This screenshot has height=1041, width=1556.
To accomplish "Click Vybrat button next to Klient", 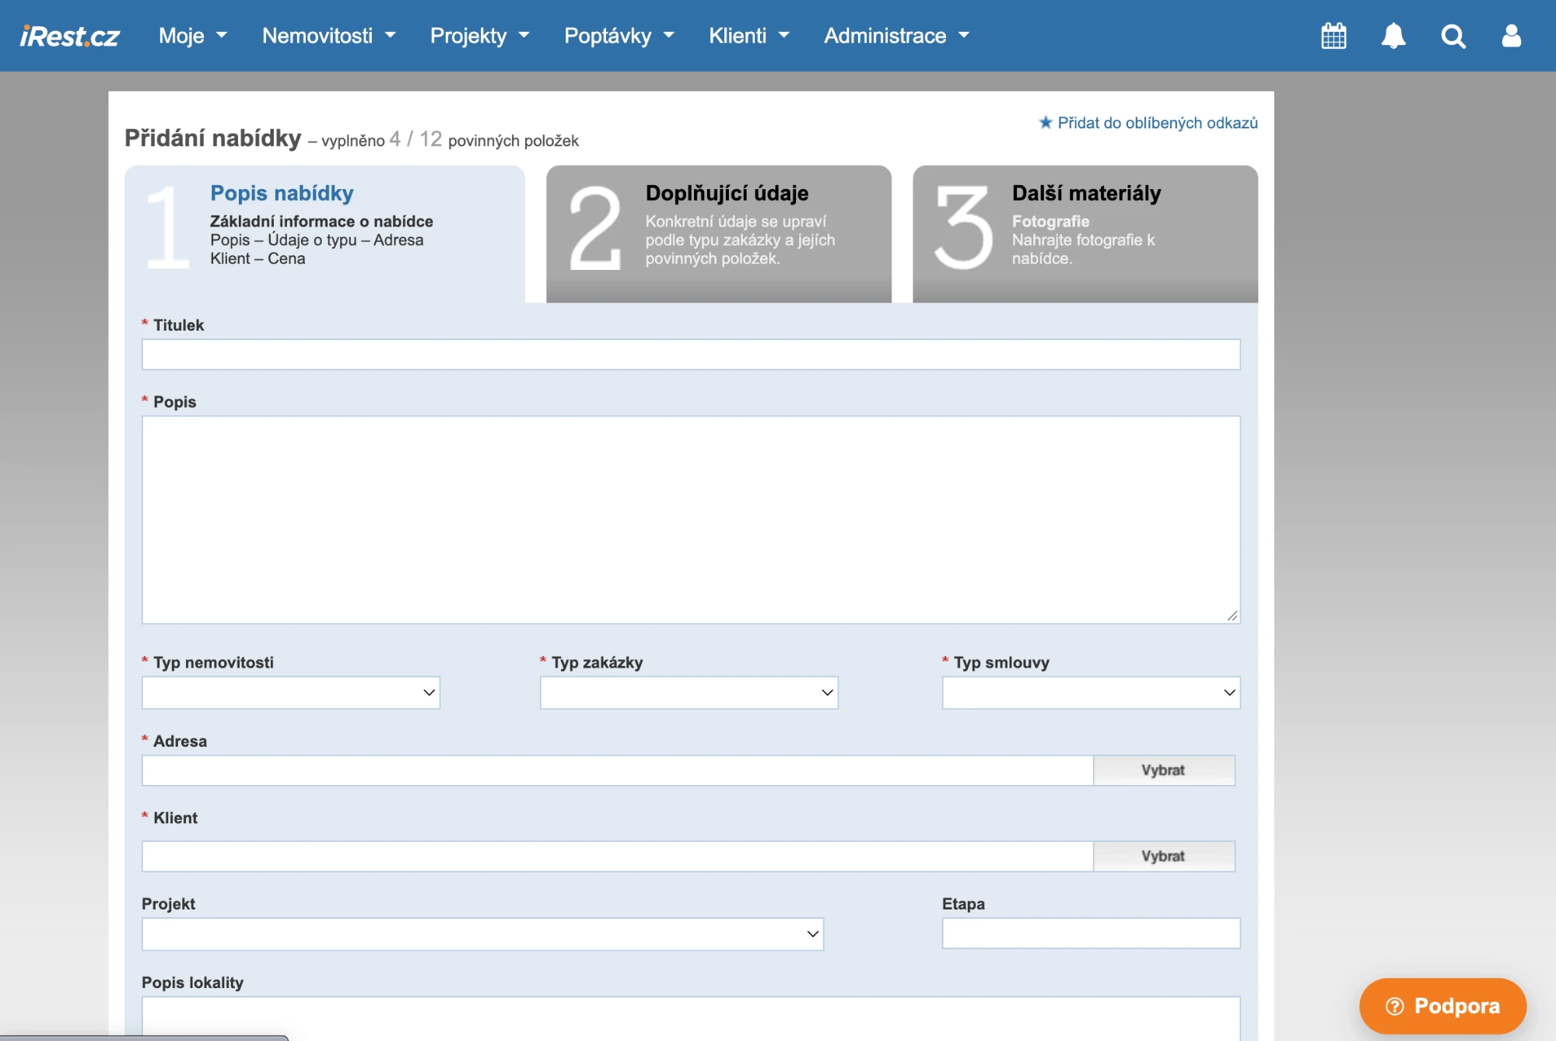I will pos(1164,856).
